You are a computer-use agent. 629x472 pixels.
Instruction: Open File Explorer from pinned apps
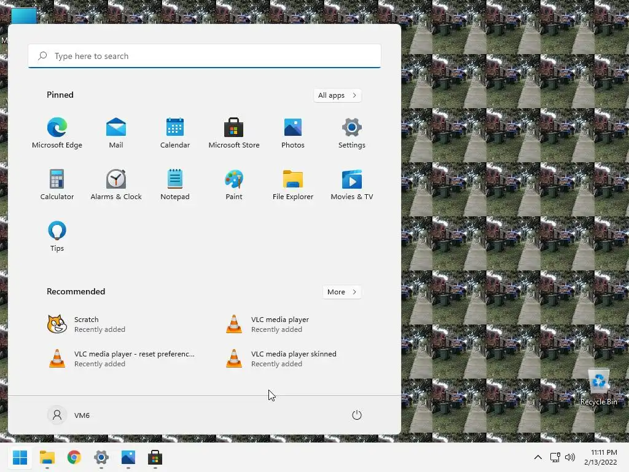[293, 185]
